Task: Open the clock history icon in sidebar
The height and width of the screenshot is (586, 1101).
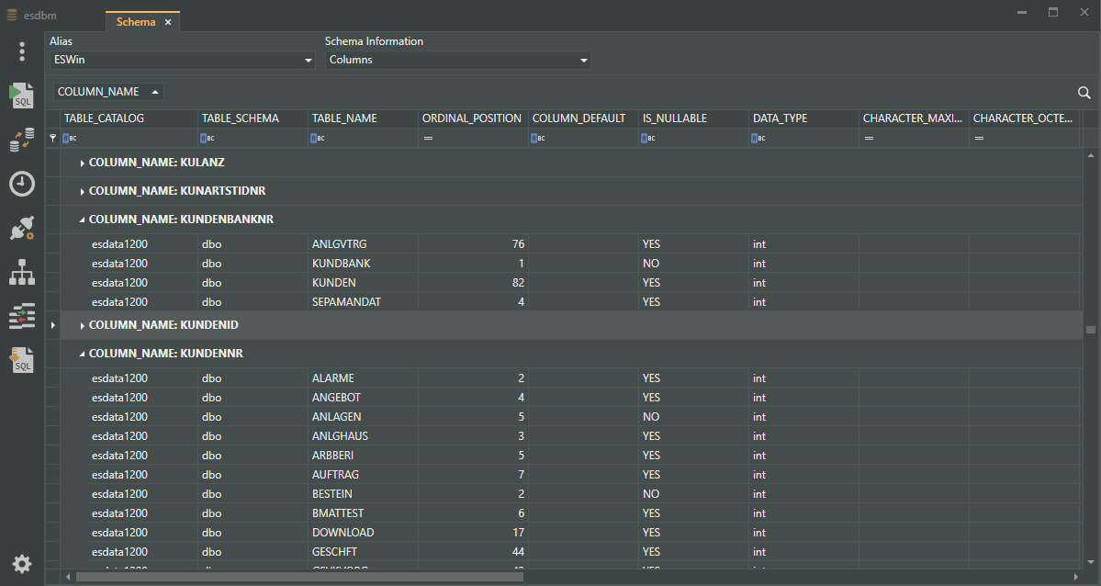Action: pos(22,184)
